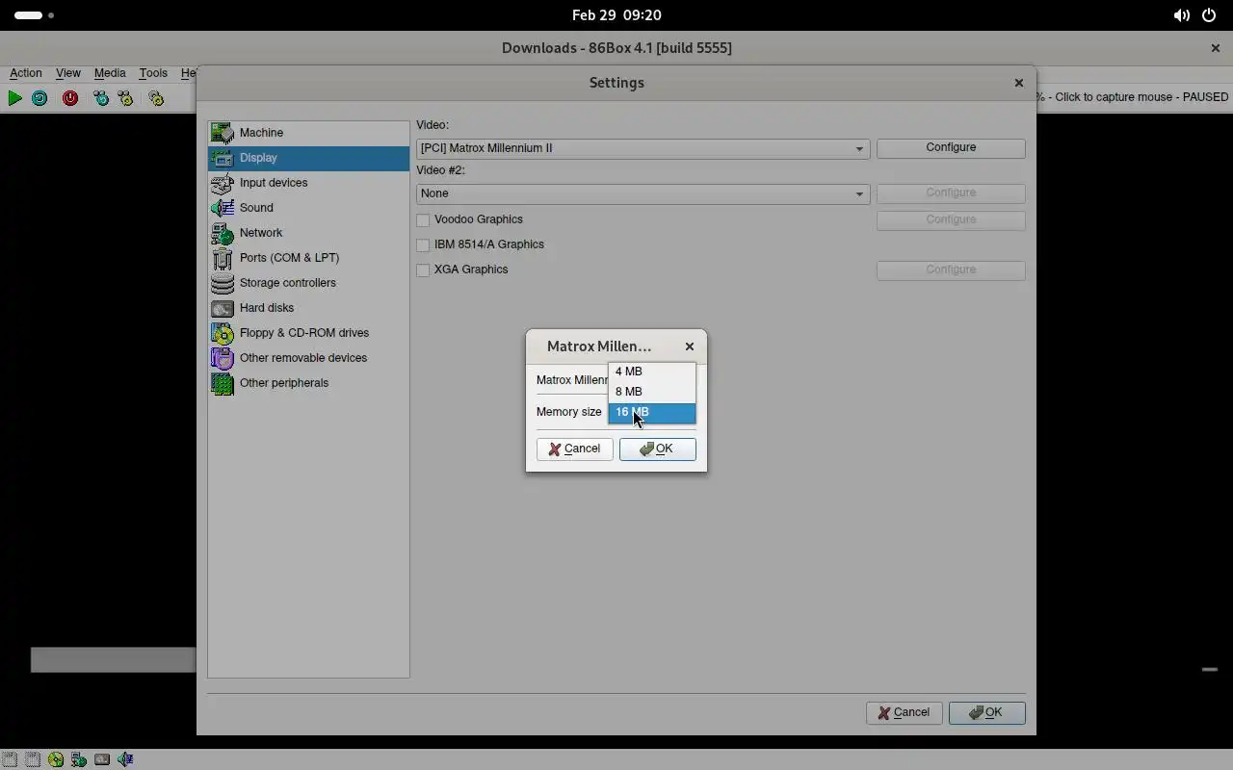Close the Settings window
The image size is (1233, 770).
[x=1019, y=83]
